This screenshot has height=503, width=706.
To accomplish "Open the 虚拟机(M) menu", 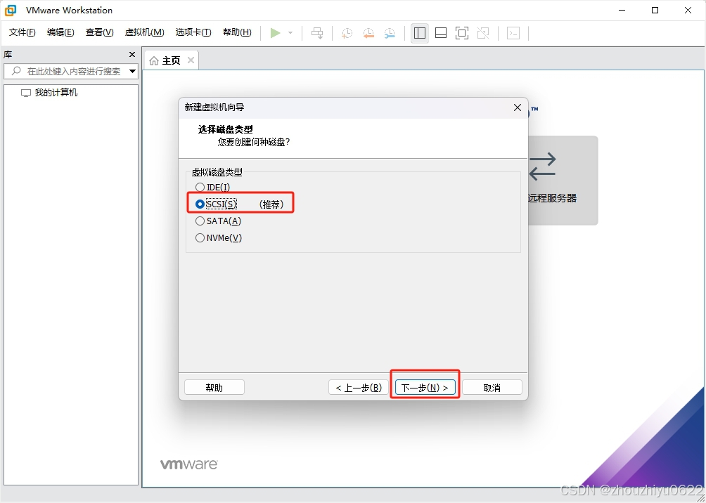I will (145, 32).
